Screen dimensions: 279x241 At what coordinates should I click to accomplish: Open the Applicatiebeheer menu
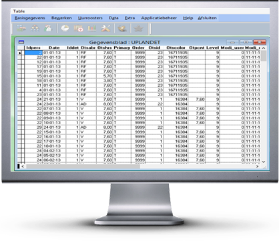(159, 18)
